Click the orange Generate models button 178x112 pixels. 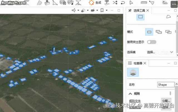click(x=95, y=3)
